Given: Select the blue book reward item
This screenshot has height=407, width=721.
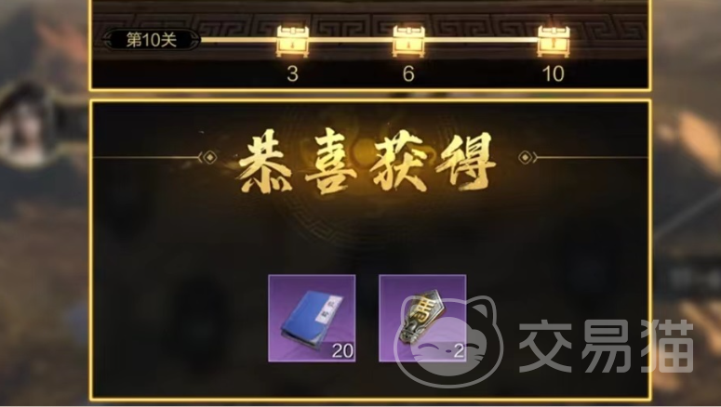Looking at the screenshot, I should pyautogui.click(x=312, y=319).
